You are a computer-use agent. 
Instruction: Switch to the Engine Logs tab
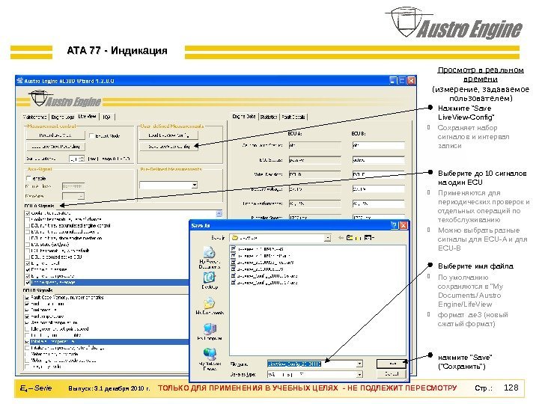coord(63,117)
